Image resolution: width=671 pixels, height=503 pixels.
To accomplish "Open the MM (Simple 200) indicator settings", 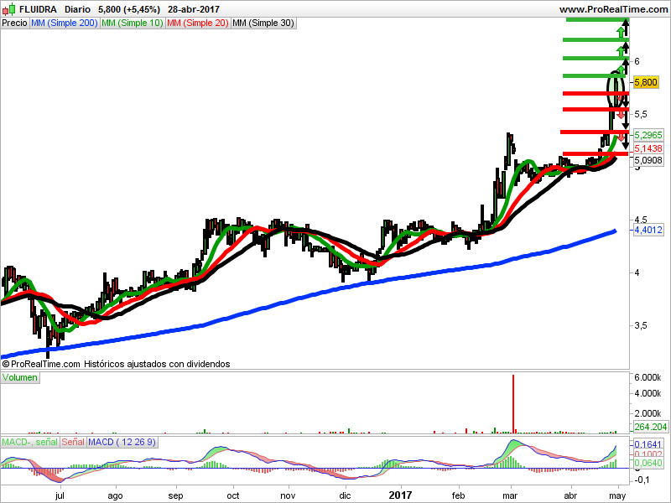I will coord(65,23).
